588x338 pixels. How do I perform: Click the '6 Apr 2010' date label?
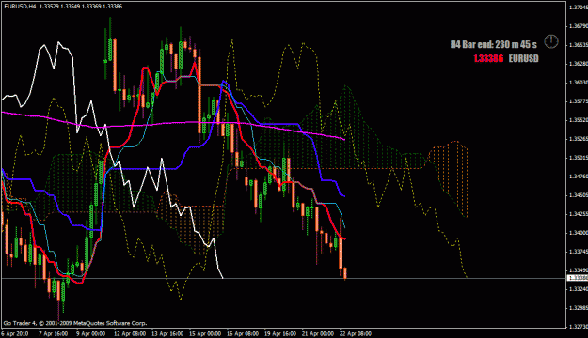[15, 334]
